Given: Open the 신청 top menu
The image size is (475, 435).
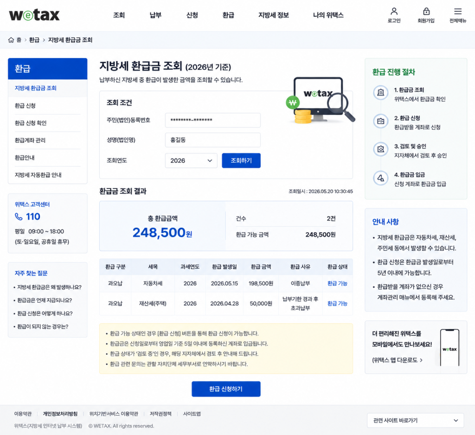Looking at the screenshot, I should (192, 15).
